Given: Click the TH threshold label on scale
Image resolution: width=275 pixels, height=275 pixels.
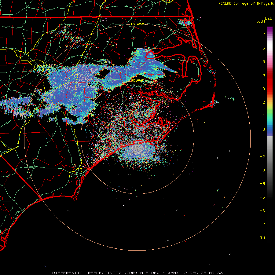Looking at the screenshot, I should pos(262,238).
